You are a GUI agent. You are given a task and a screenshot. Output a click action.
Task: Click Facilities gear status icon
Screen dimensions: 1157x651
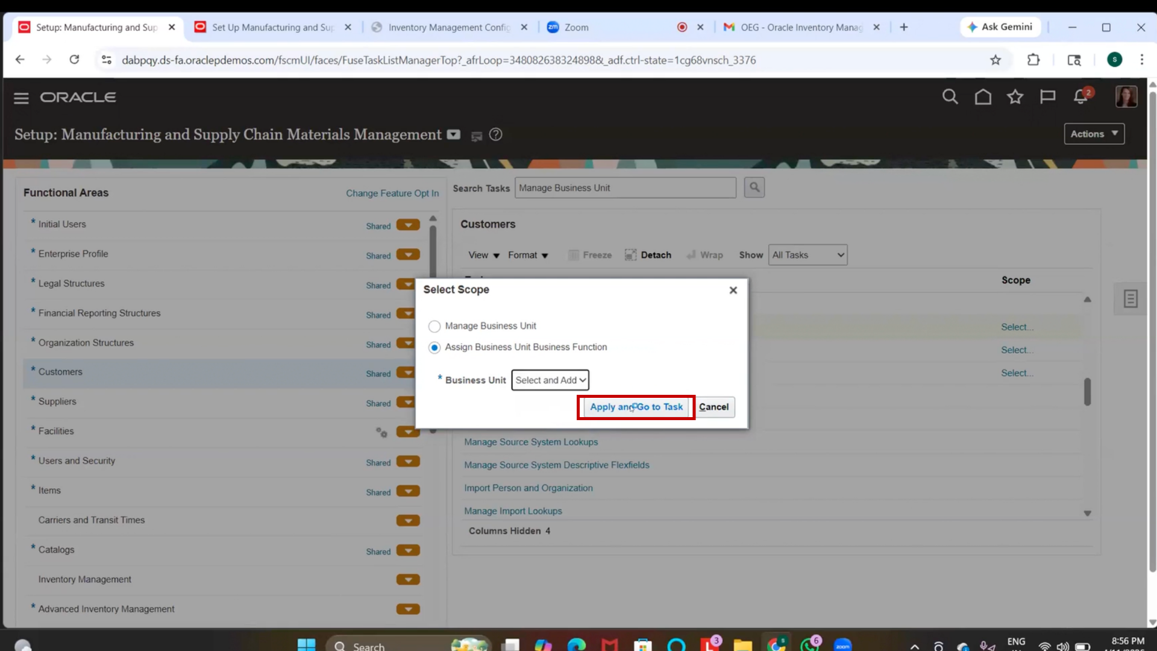(x=381, y=432)
